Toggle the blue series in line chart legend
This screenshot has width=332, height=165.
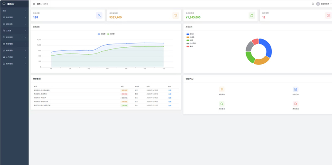[x=101, y=34]
